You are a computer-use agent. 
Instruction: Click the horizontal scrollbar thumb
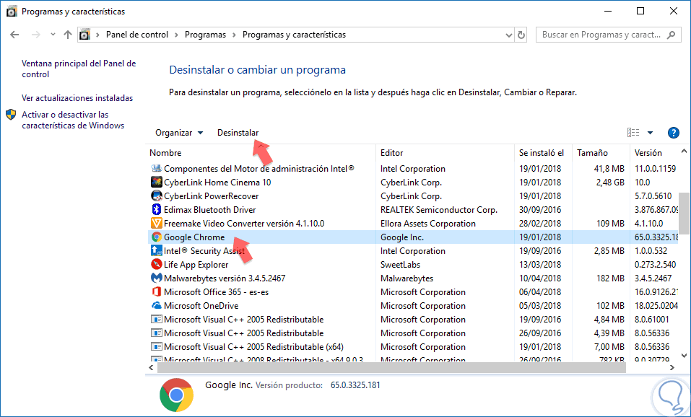point(392,367)
